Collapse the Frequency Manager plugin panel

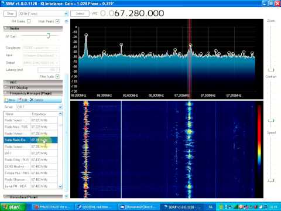[33, 93]
